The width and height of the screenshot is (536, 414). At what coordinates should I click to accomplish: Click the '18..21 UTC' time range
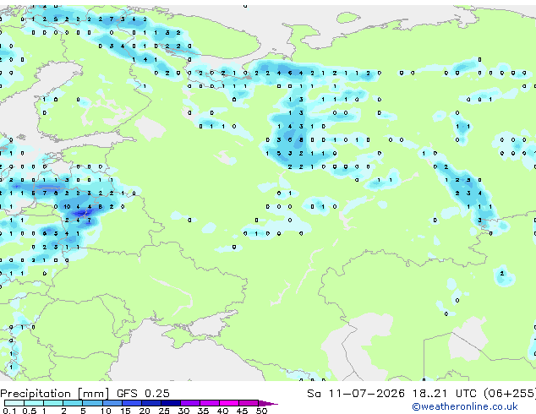(444, 394)
